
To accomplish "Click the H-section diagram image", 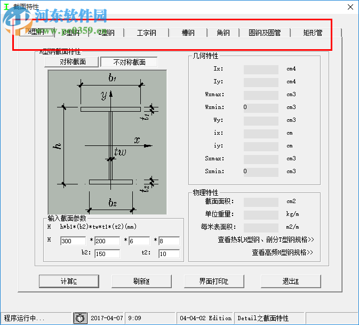I will click(107, 142).
